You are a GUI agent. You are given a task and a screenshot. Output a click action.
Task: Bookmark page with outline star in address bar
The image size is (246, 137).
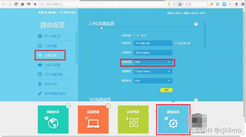click(42, 4)
